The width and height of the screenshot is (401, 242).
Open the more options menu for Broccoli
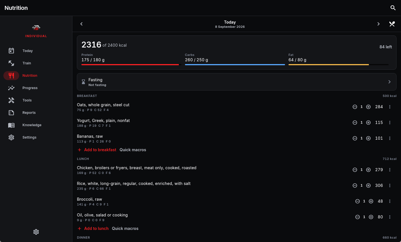click(x=390, y=201)
